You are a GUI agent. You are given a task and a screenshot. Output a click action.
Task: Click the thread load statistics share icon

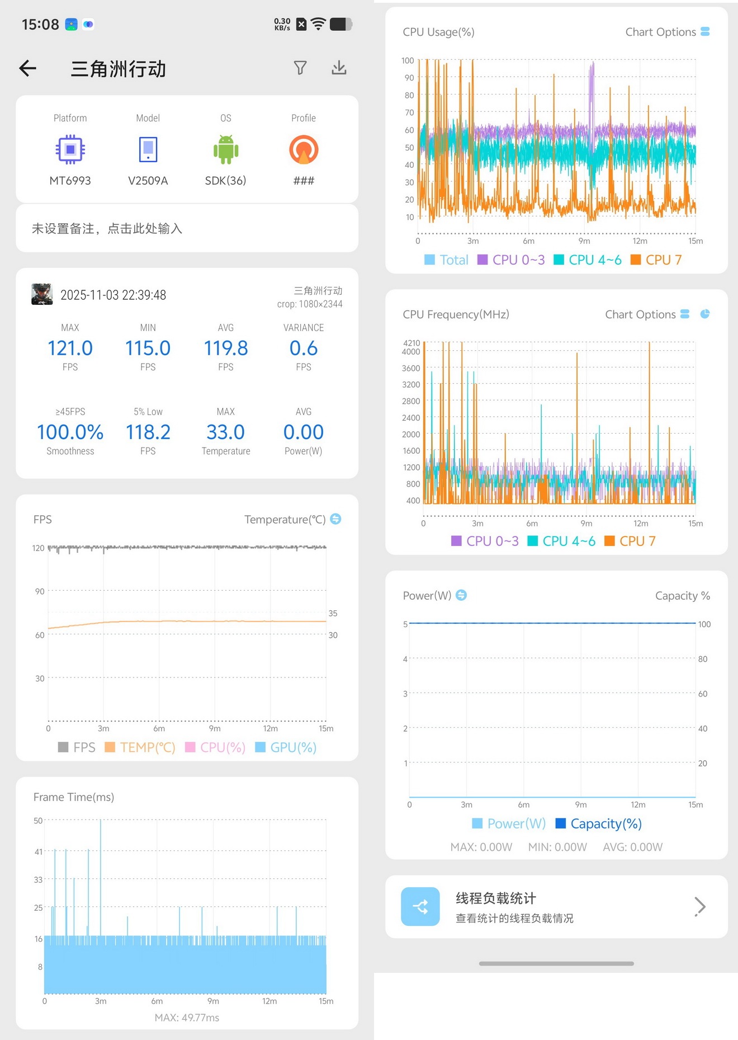click(x=420, y=906)
